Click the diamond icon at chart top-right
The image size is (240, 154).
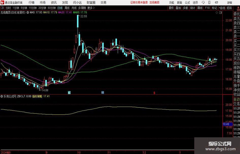217,13
